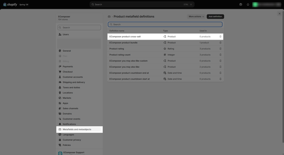Screen dimensions: 284x155
Task: Click '2 products' usage cell
Action: tap(205, 67)
